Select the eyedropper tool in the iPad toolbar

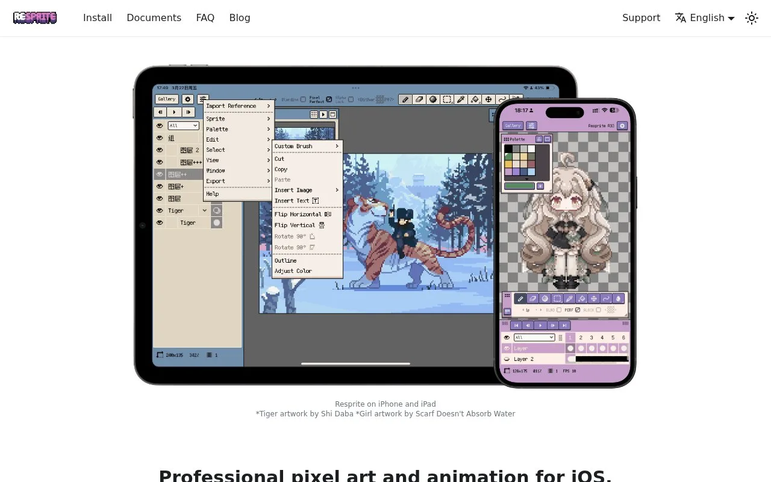pyautogui.click(x=461, y=99)
